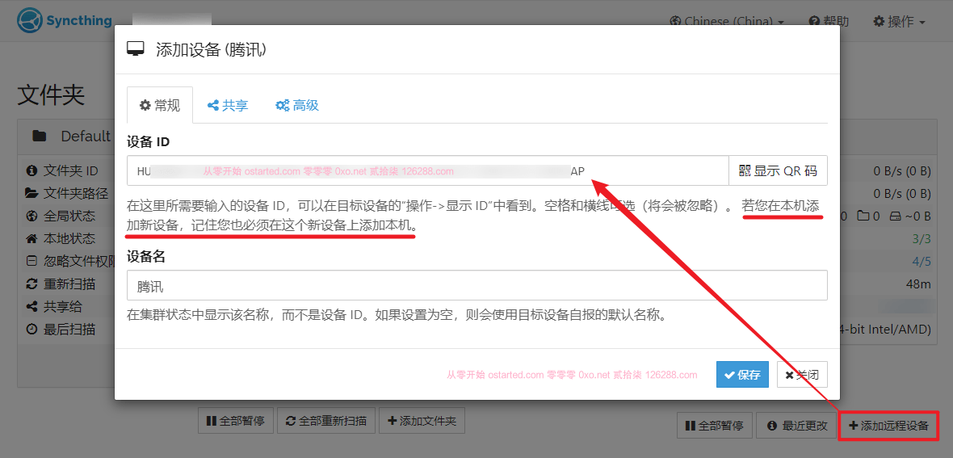The image size is (953, 458).
Task: Click the 3/3 value on the right
Action: click(922, 238)
